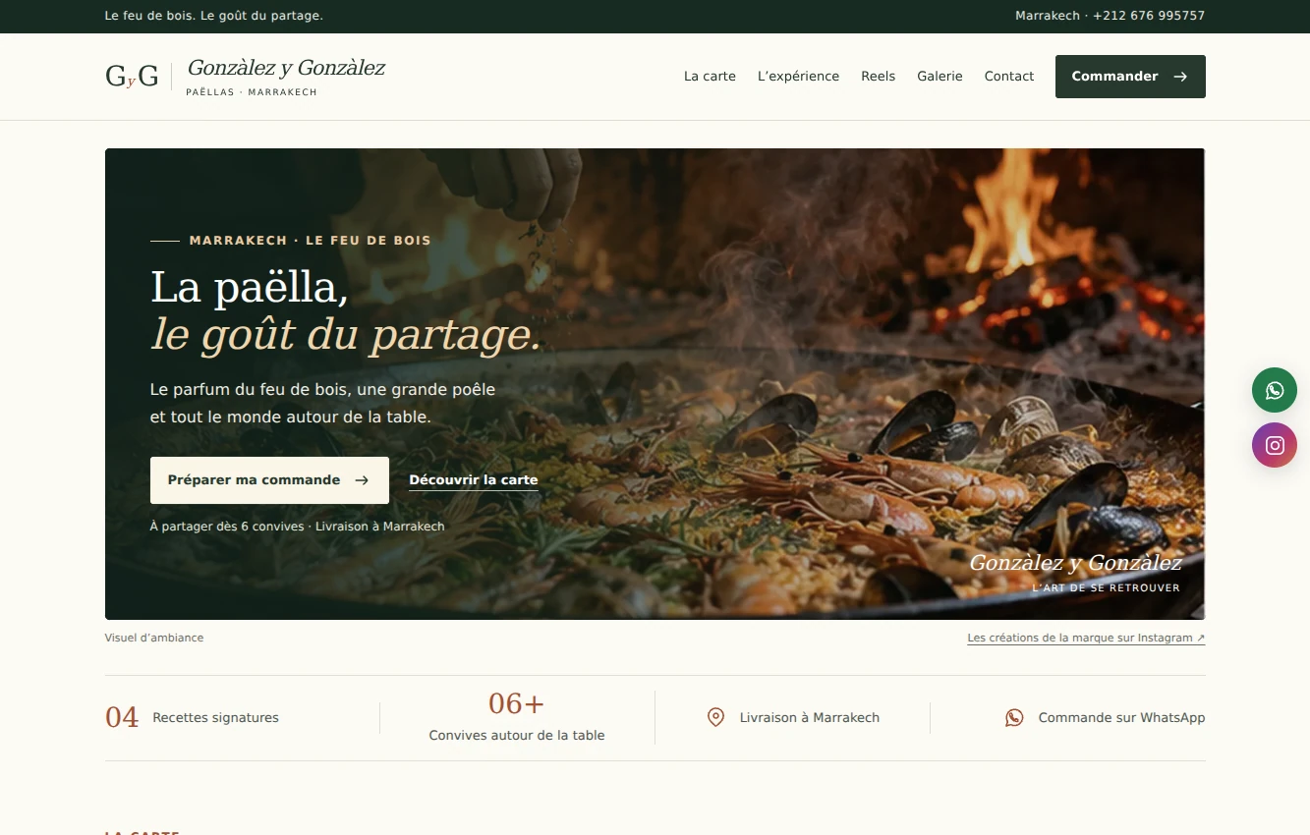The height and width of the screenshot is (835, 1310).
Task: Click Convives autour de la table text
Action: click(x=517, y=736)
